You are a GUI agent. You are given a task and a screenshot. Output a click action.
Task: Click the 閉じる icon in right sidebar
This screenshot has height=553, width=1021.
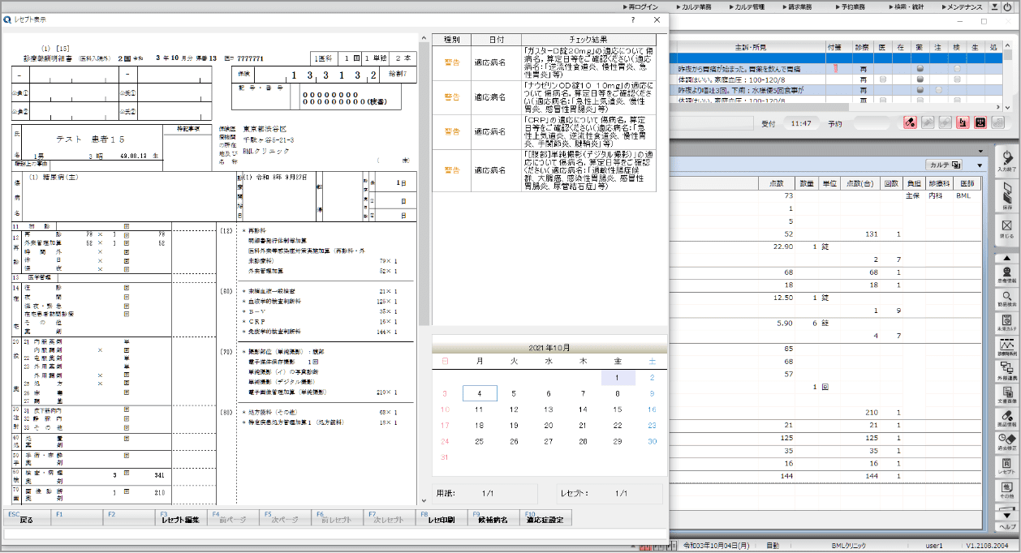coord(1007,229)
